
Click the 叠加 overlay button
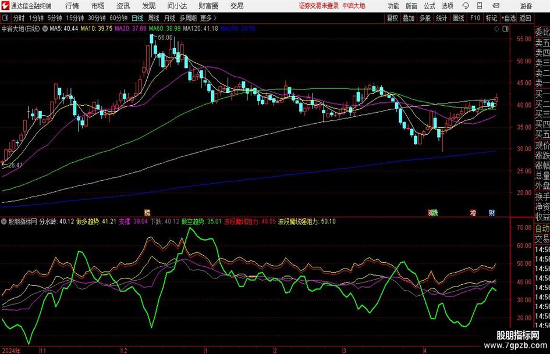pos(409,18)
